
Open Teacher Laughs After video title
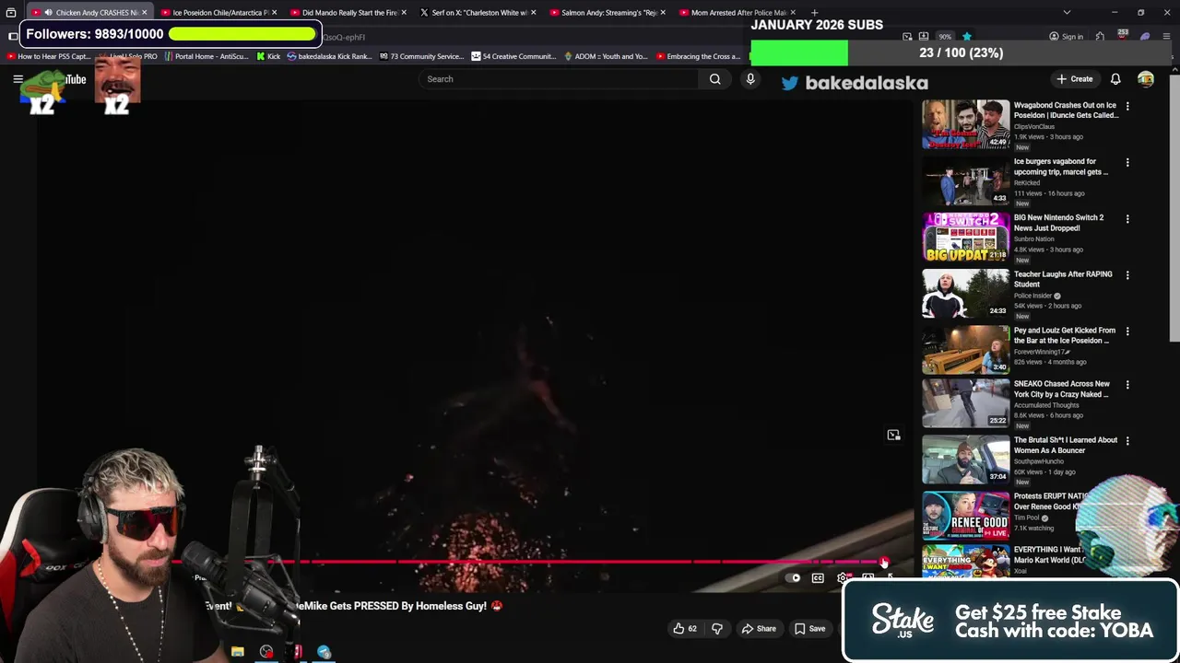(x=1063, y=279)
